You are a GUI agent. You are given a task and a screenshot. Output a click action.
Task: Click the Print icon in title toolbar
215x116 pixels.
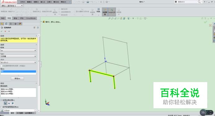[x=88, y=2]
